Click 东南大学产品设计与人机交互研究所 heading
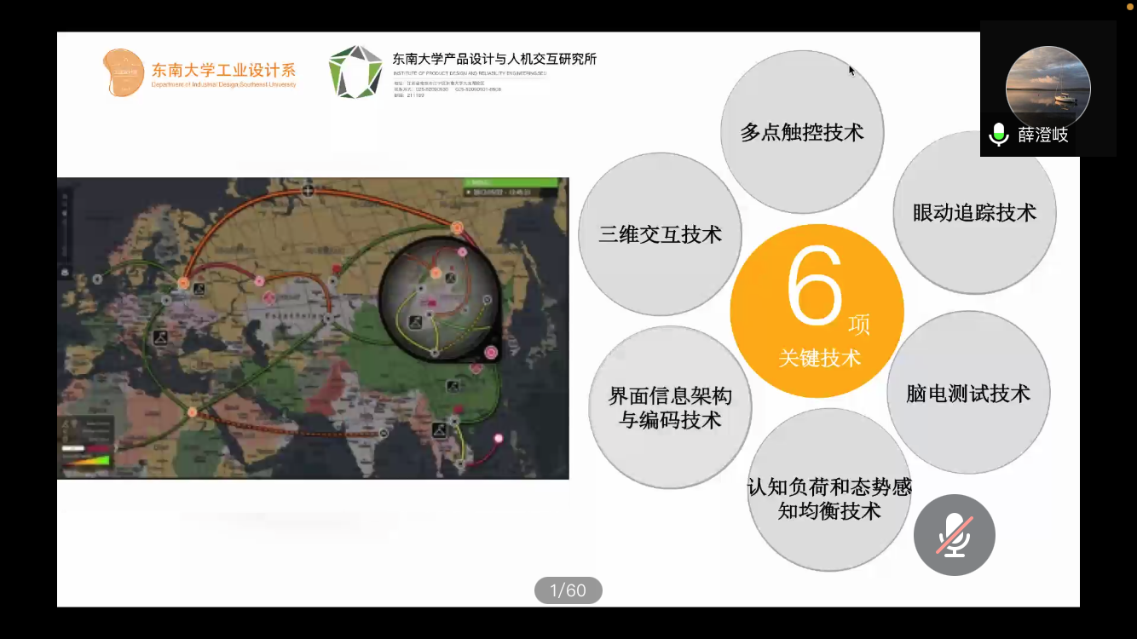 pos(494,59)
